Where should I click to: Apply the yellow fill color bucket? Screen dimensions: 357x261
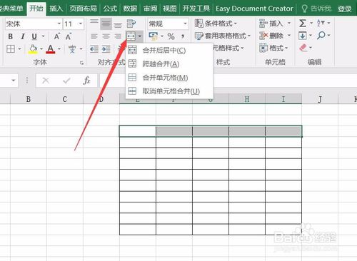pos(33,49)
